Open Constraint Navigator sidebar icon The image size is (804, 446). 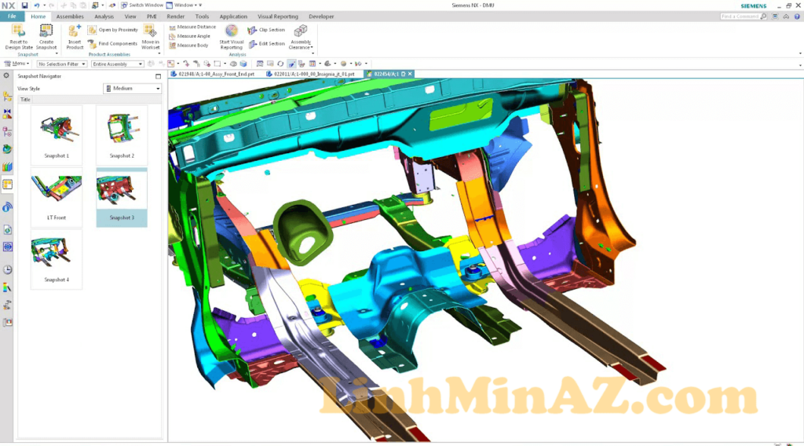(x=7, y=114)
